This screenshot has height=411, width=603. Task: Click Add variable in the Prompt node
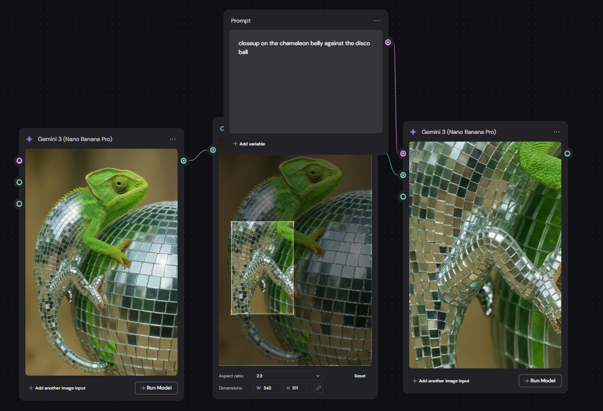click(x=249, y=144)
